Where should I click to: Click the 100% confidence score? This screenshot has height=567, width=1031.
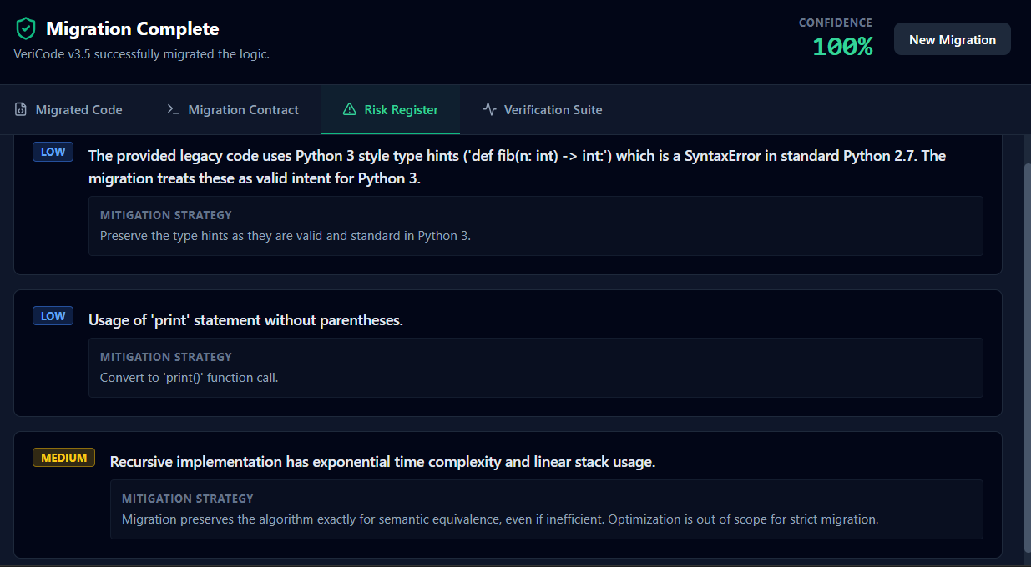tap(842, 47)
